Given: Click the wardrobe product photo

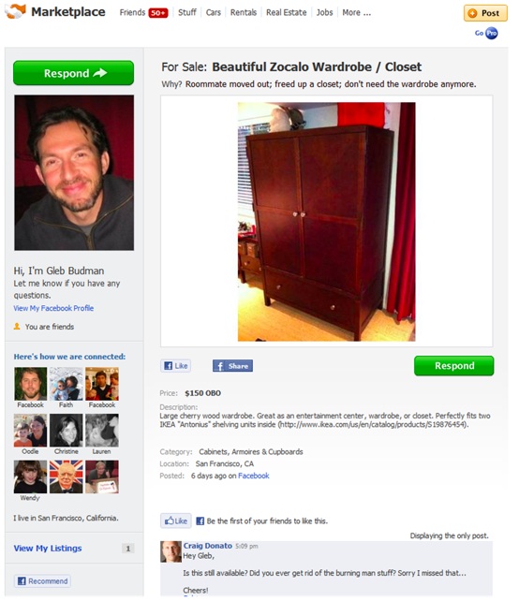Looking at the screenshot, I should (x=326, y=222).
